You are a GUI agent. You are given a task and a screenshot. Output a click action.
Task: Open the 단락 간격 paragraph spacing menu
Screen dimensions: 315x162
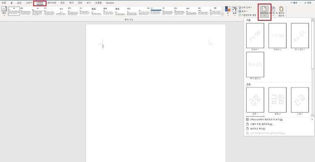(245, 8)
